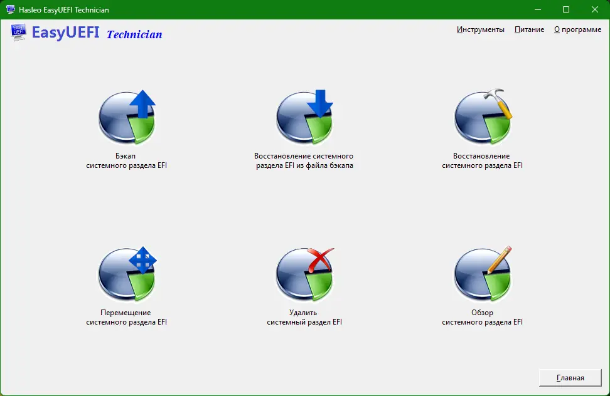This screenshot has height=396, width=610.
Task: Click the 'Удалить системный раздел EFI' label
Action: coord(304,317)
